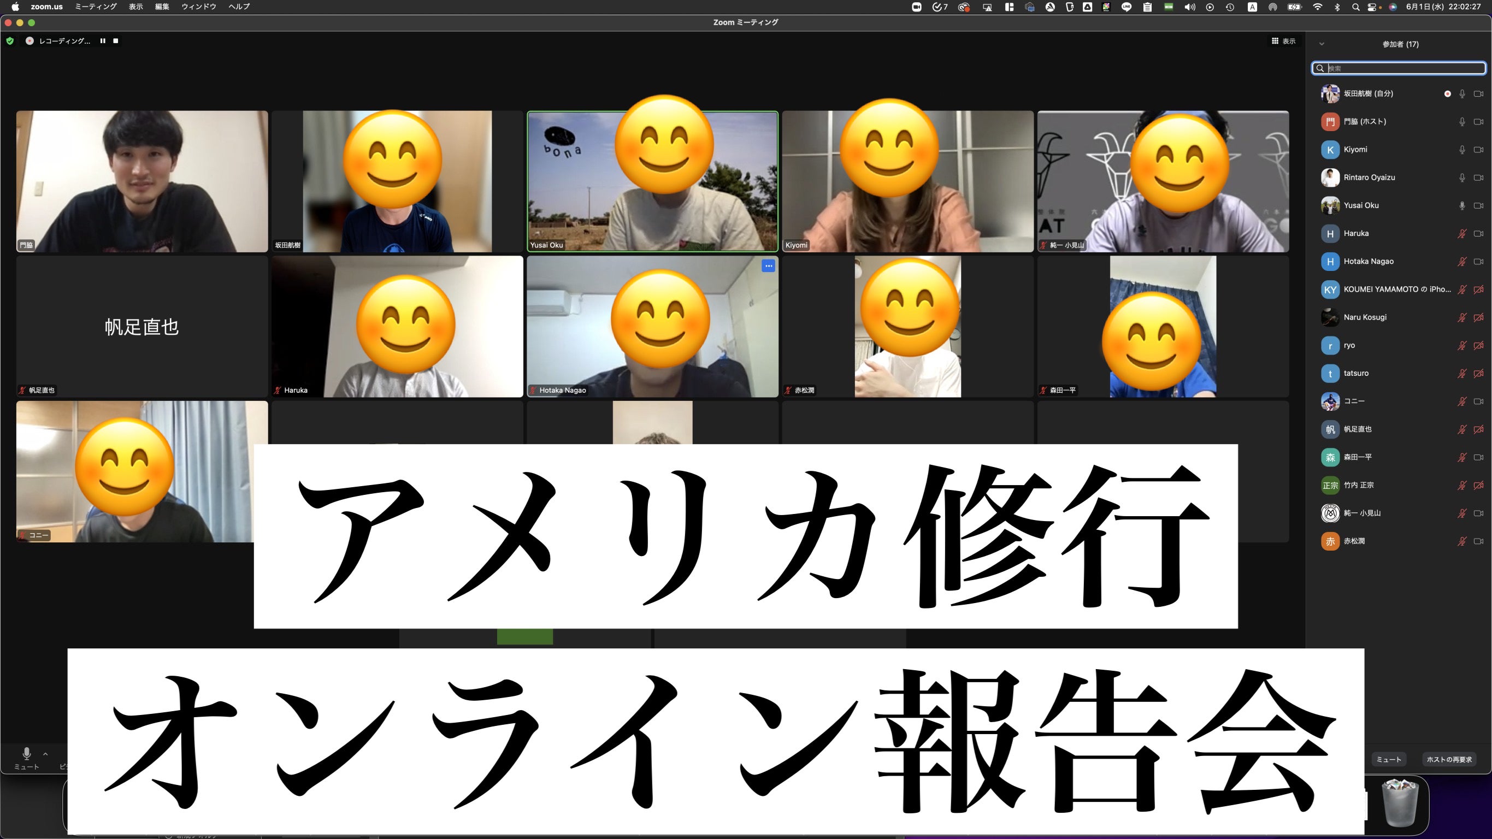
Task: Toggle 門脇 (ホスト) camera in participants list
Action: (1479, 122)
